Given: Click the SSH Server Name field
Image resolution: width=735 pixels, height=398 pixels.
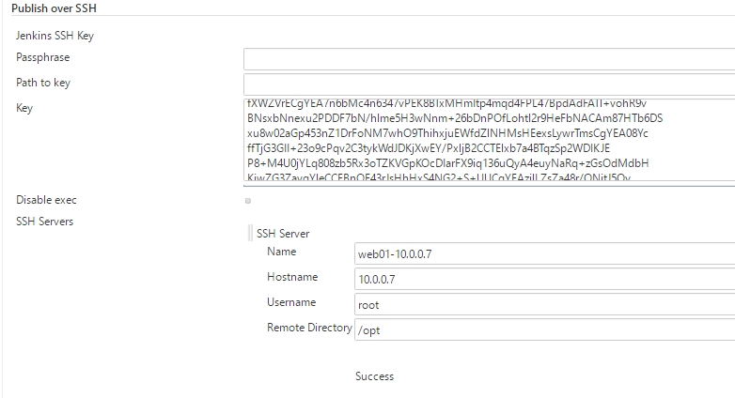Looking at the screenshot, I should (545, 253).
